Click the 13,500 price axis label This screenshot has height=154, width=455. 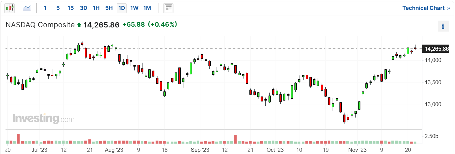433,82
